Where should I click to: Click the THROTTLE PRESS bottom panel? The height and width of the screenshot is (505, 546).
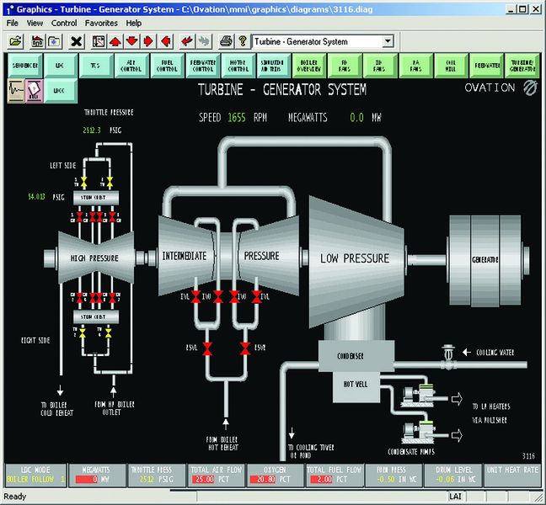pos(157,475)
